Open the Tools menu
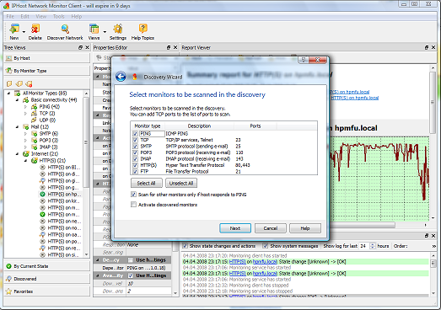The height and width of the screenshot is (310, 441). point(59,17)
